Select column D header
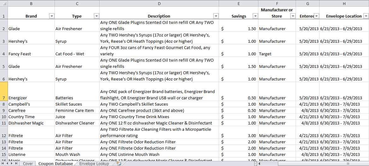369x166 pixels. click(159, 3)
